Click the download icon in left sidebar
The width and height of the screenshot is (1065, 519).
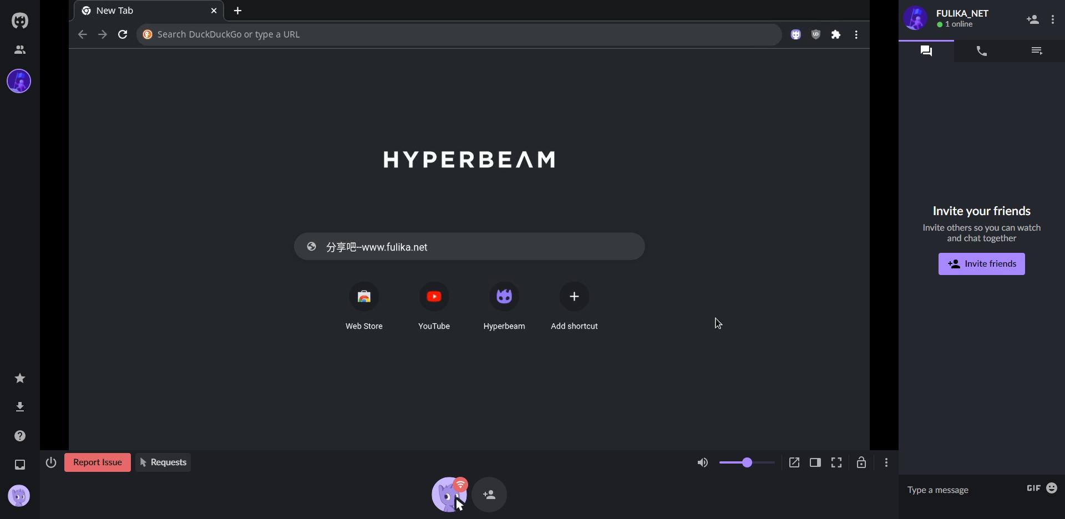20,407
